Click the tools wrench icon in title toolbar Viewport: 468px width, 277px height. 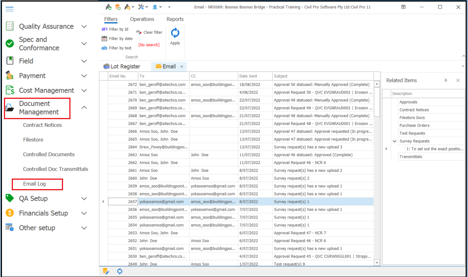pos(141,7)
